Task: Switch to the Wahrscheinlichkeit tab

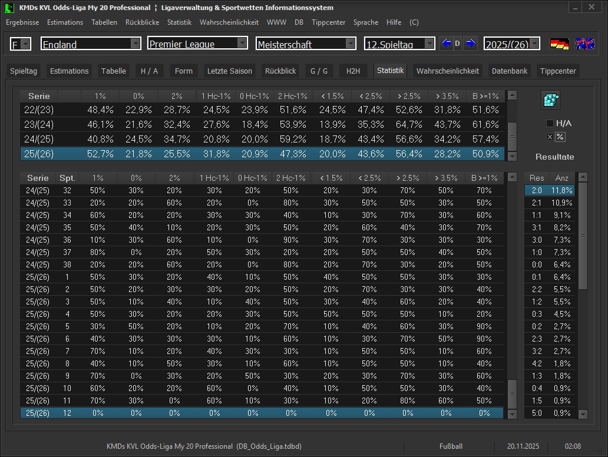Action: [448, 71]
